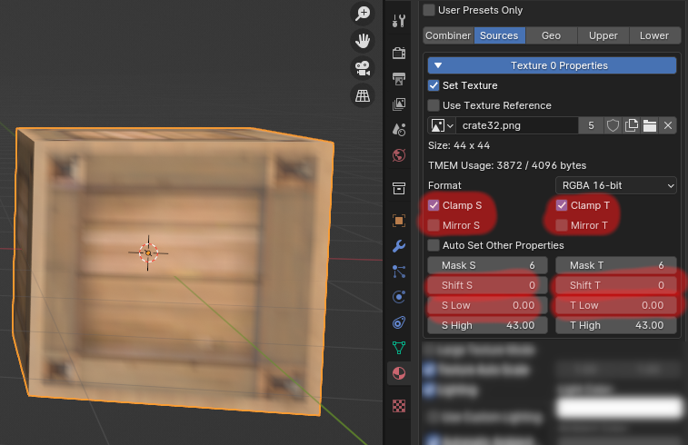Select the pan view hand icon

coord(363,41)
